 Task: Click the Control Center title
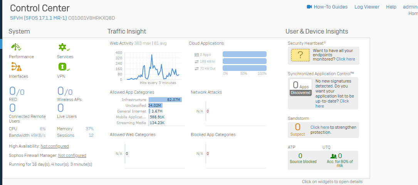[40, 8]
